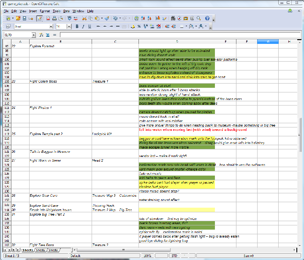Apply Font Color button
Image resolution: width=304 pixels, height=260 pixels.
pyautogui.click(x=201, y=26)
